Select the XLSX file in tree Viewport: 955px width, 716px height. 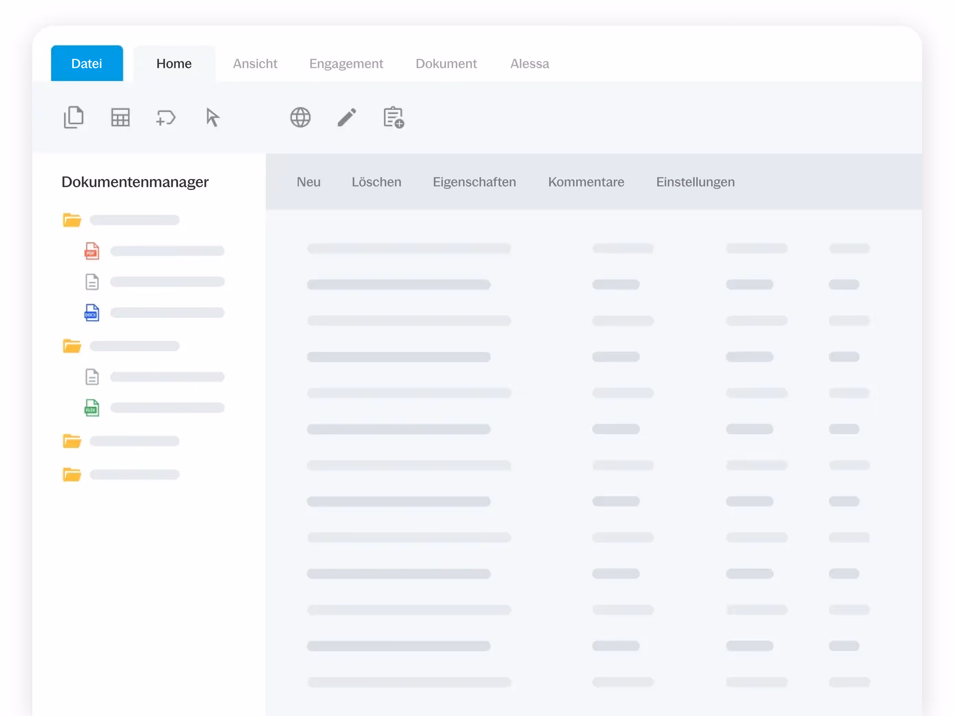pos(92,408)
